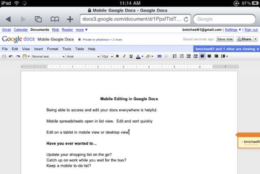Open the bmichael6 comment bubble at the page edge

pyautogui.click(x=249, y=140)
